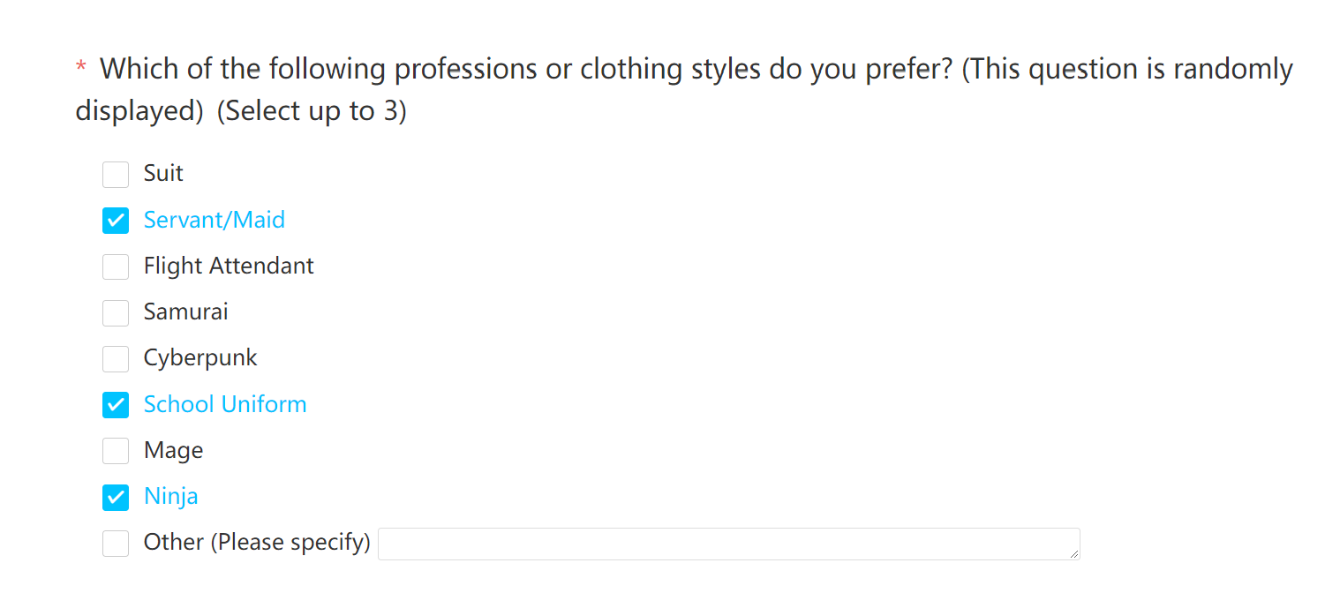
Task: Click the Ninja blue label
Action: pos(171,497)
